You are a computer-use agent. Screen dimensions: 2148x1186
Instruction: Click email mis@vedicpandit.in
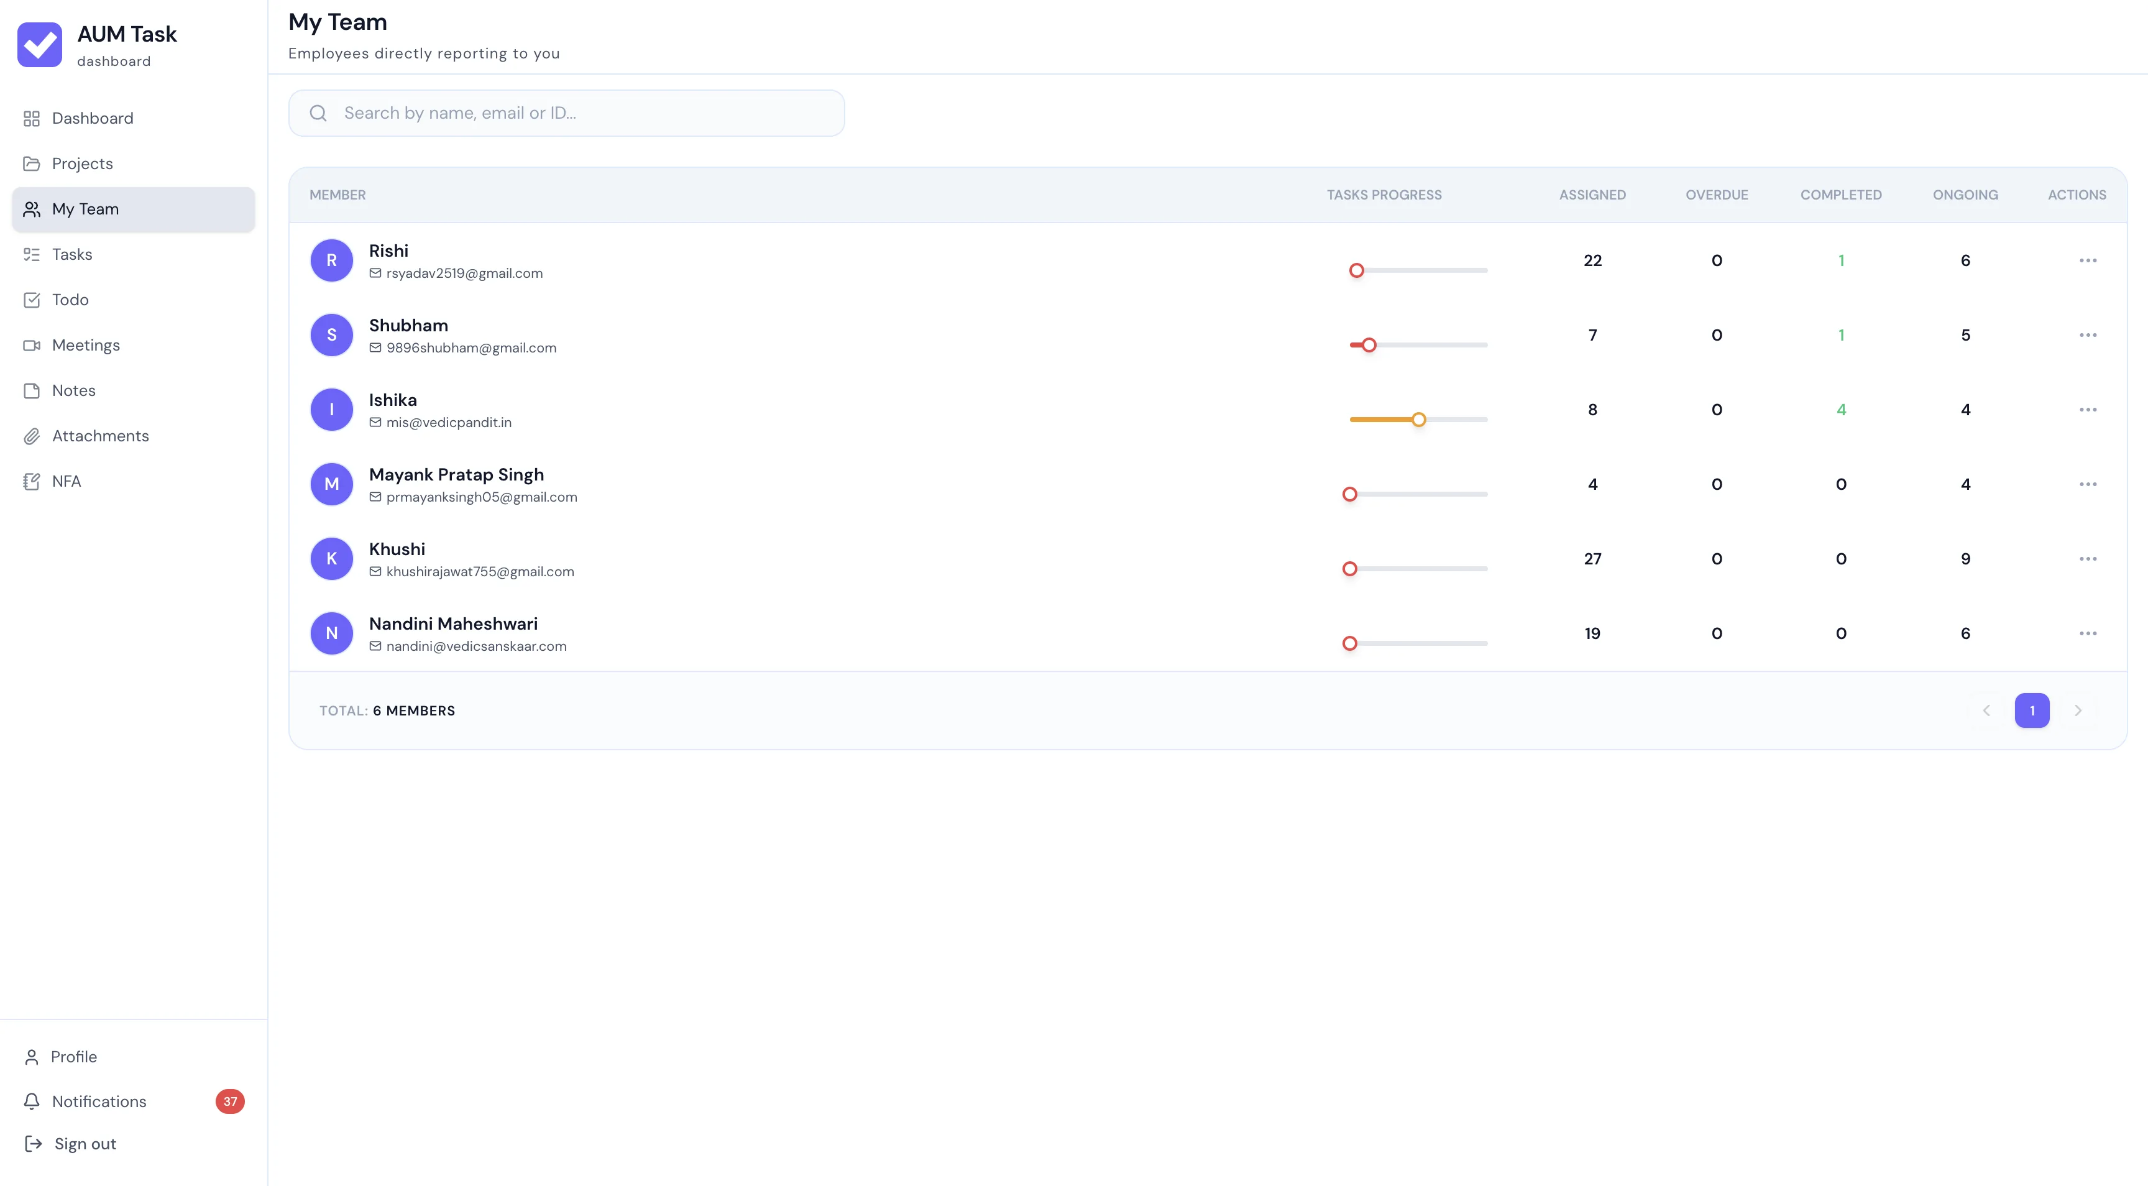pyautogui.click(x=449, y=423)
